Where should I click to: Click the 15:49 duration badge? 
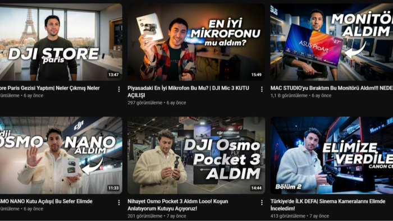point(256,75)
